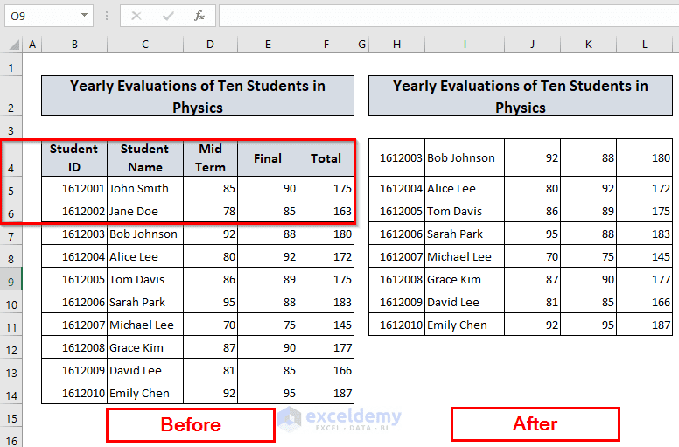The image size is (679, 447).
Task: Select 'Grace Kim' in the left table
Action: [145, 347]
